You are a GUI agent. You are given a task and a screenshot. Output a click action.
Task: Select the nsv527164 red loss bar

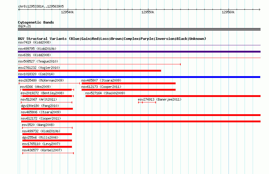(173, 96)
